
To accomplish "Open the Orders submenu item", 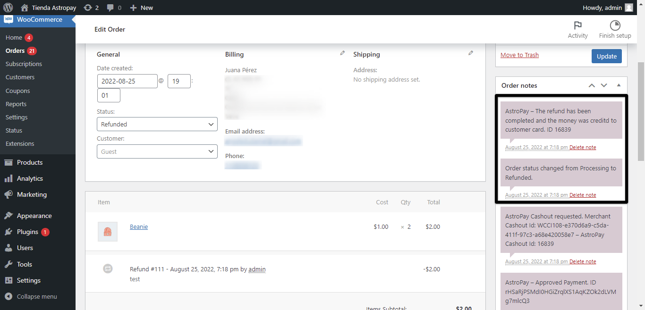I will click(x=15, y=50).
